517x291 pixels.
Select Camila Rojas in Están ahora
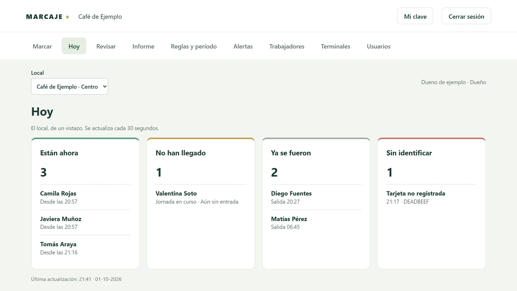[58, 193]
